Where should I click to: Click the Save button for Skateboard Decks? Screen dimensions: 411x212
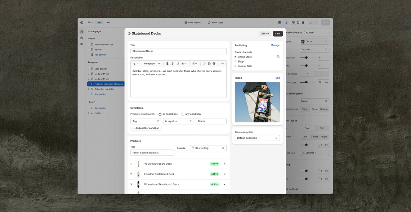coord(278,34)
